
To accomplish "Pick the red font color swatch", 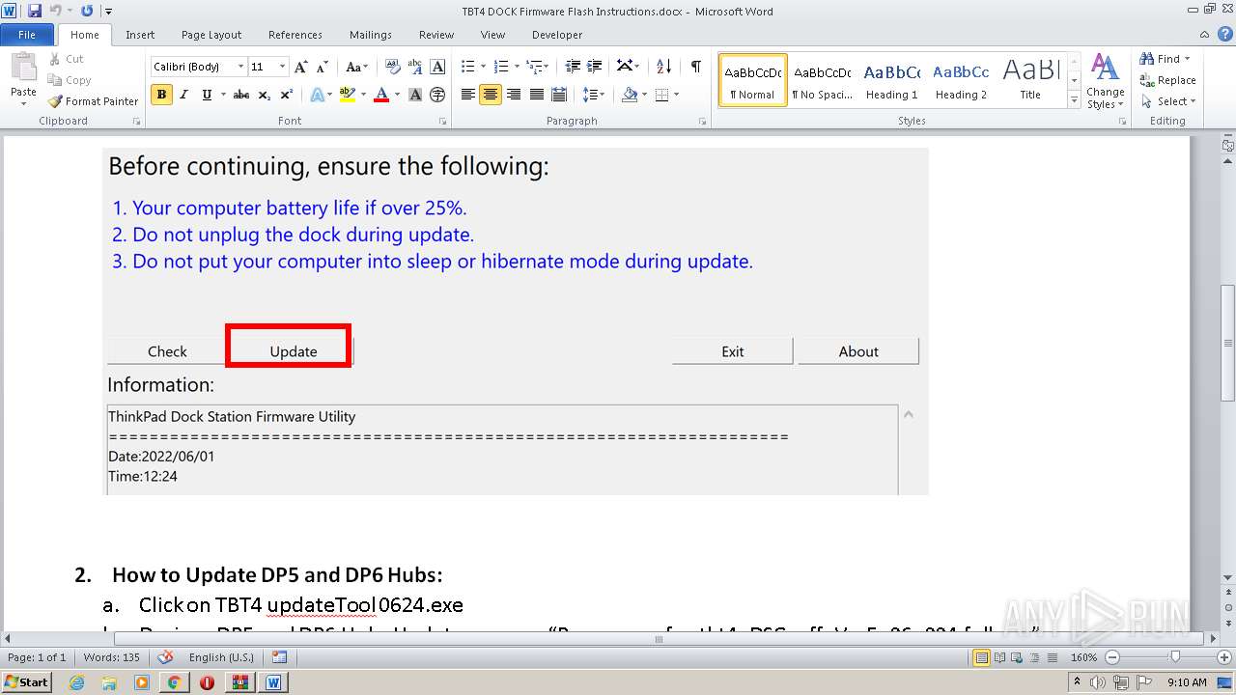I will click(380, 95).
